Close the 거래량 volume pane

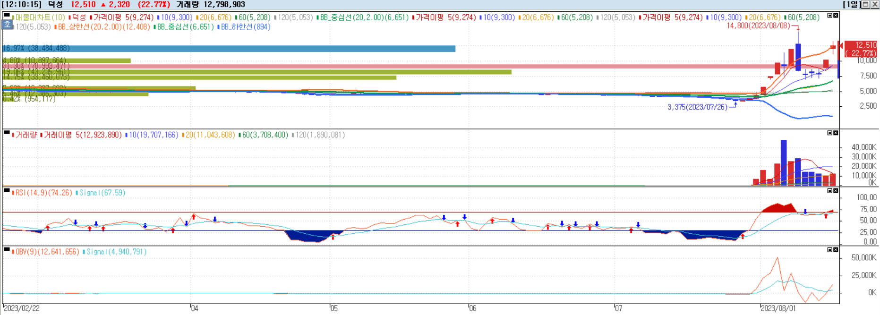click(x=836, y=133)
